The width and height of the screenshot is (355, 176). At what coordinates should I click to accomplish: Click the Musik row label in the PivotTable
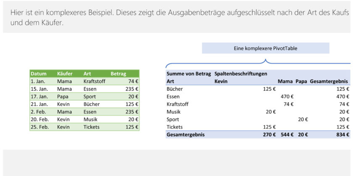(x=174, y=112)
